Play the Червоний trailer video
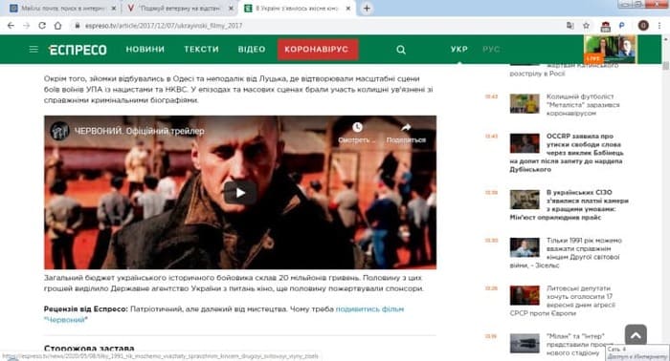Viewport: 670px width, 361px height. click(240, 193)
